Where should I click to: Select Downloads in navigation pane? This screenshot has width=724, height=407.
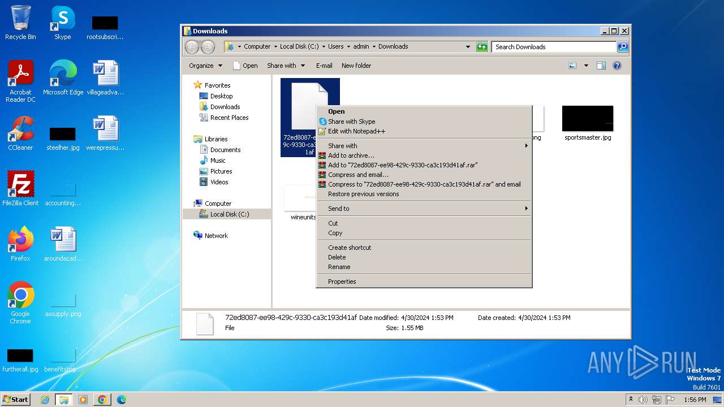(225, 107)
